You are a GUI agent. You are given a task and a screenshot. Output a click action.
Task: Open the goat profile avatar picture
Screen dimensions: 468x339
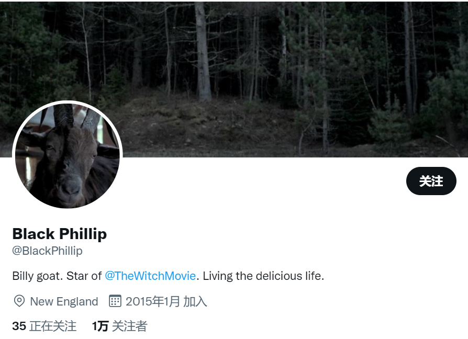(x=68, y=155)
